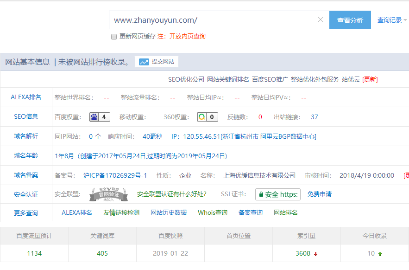
Task: Click the 今日收录 column header
Action: coord(375,236)
